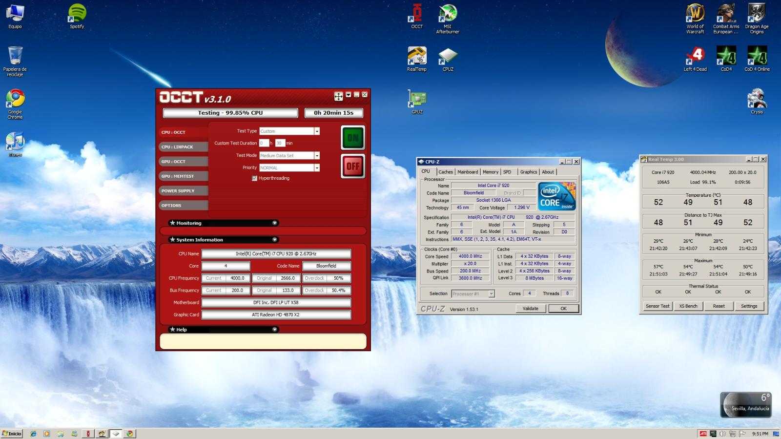Switch to the Graphics tab in CPU-Z

tap(528, 172)
